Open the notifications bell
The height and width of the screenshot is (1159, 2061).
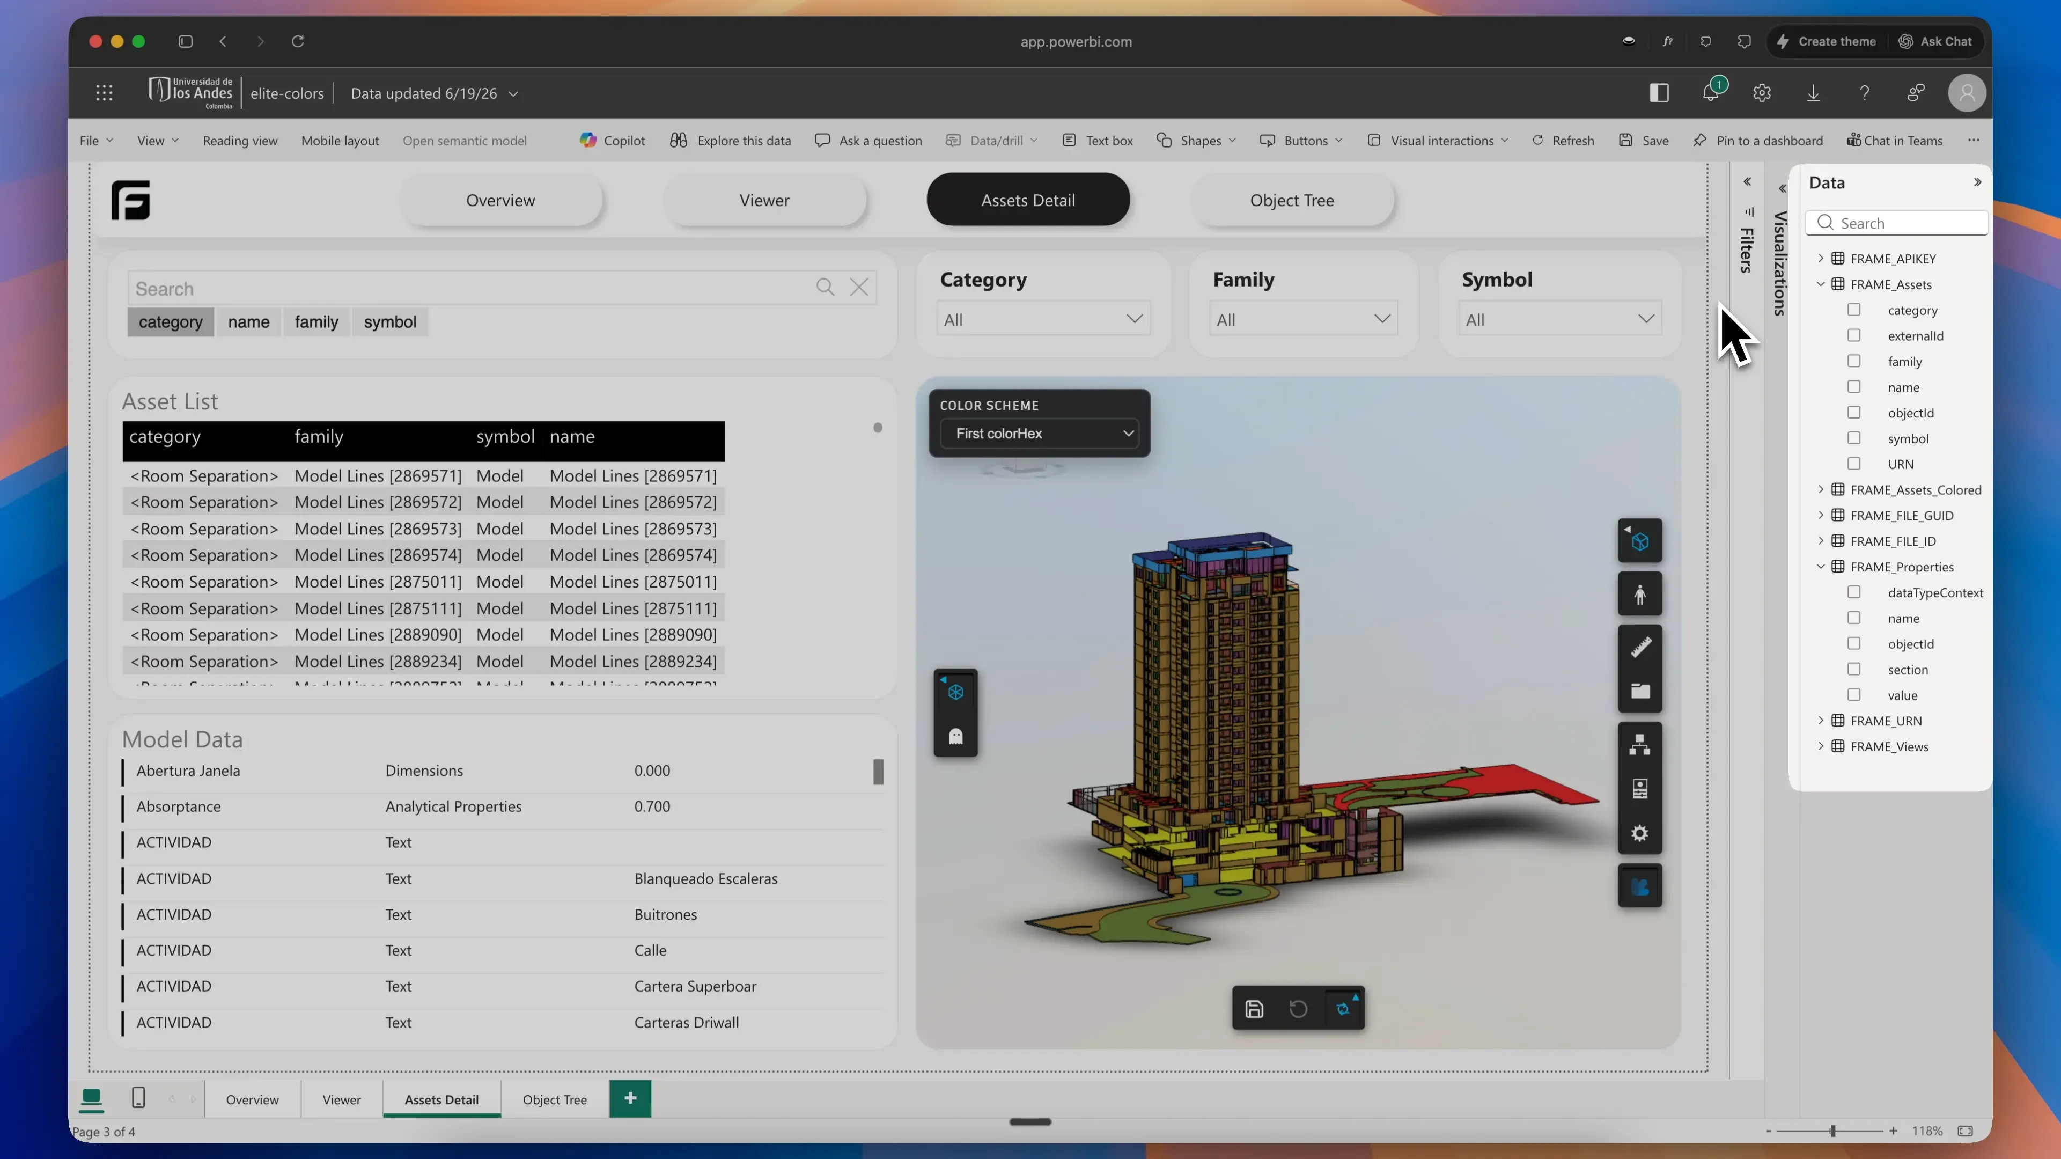(x=1711, y=93)
